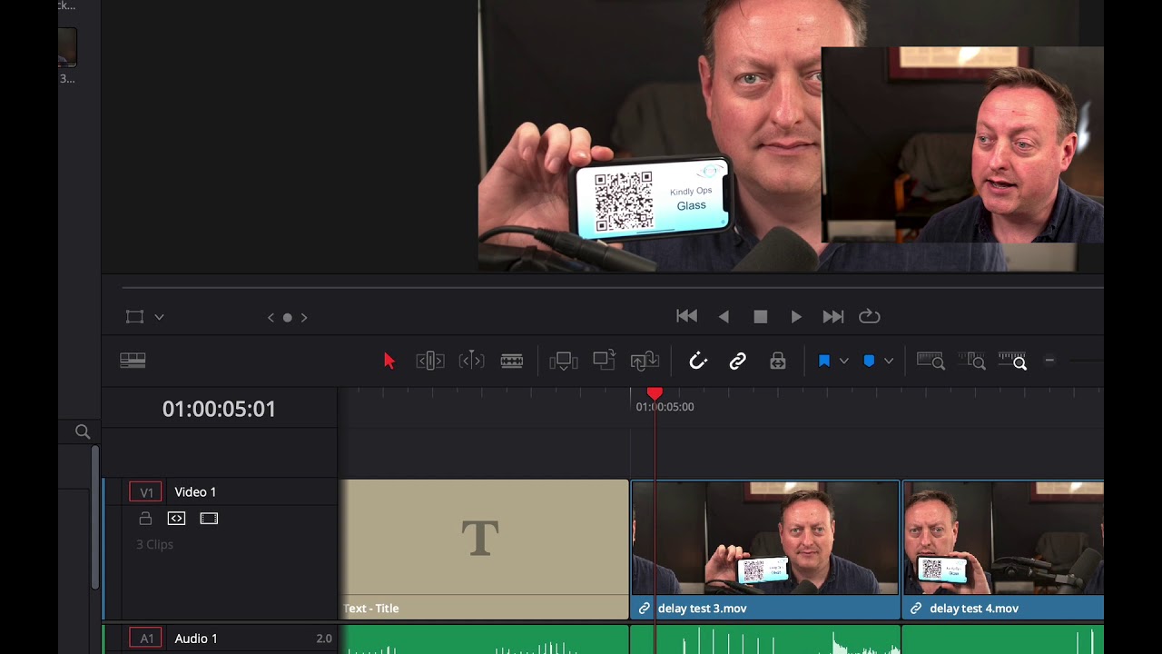Click the viewer Transform overlay icon
Image resolution: width=1162 pixels, height=654 pixels.
pyautogui.click(x=135, y=317)
